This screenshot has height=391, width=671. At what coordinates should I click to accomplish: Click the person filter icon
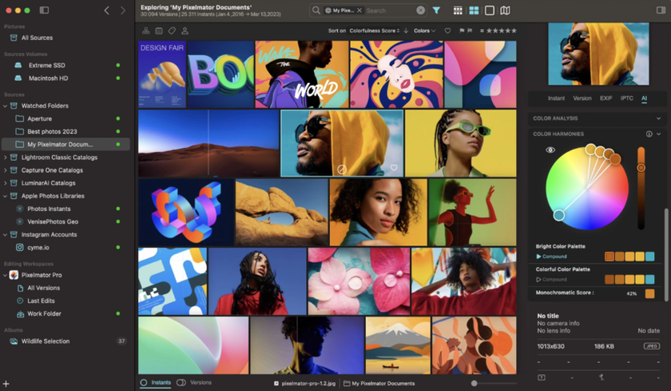185,31
